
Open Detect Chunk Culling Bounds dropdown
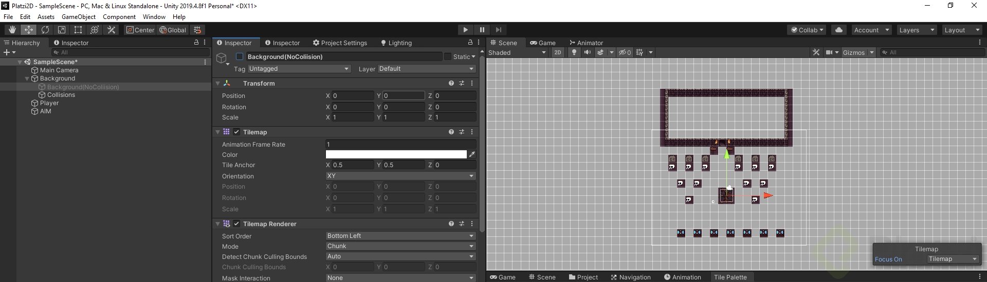400,256
